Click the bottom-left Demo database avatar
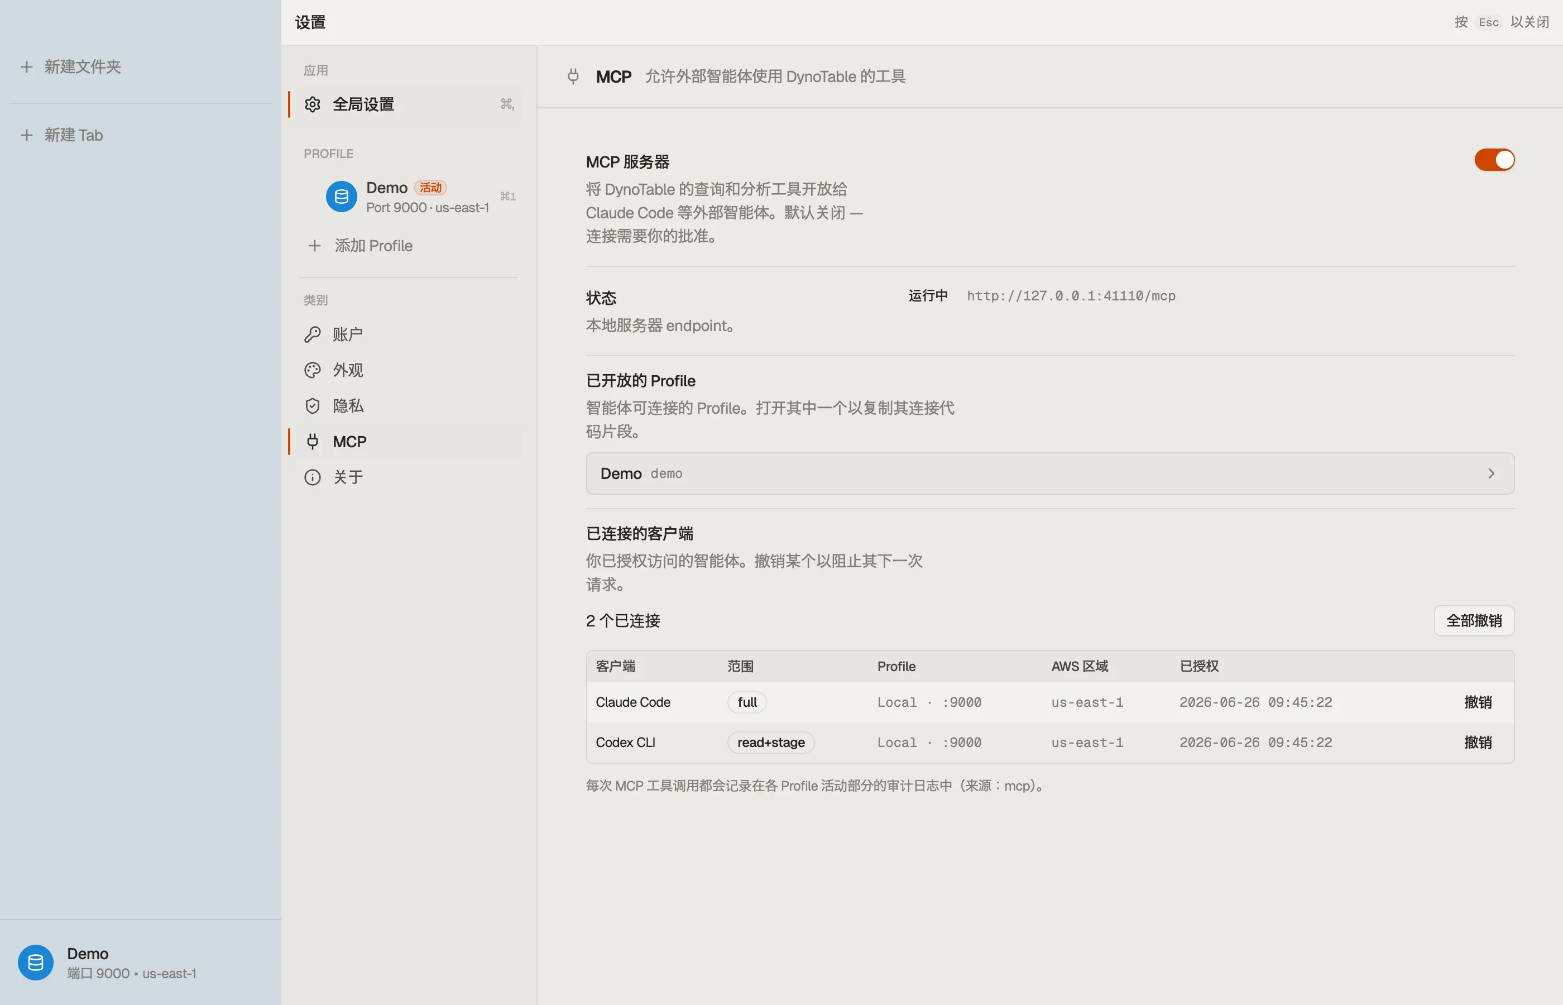This screenshot has width=1563, height=1005. point(35,963)
